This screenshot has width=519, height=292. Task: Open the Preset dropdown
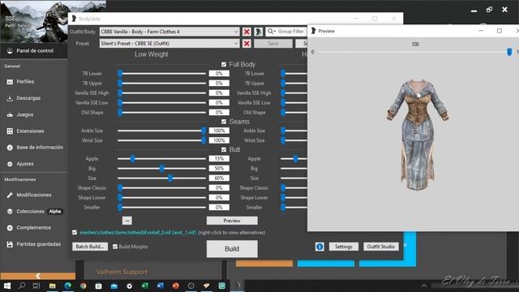[169, 43]
